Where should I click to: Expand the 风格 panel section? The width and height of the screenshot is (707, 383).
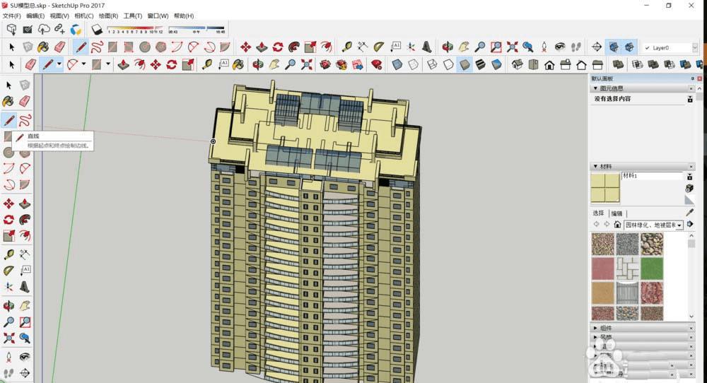pos(595,336)
